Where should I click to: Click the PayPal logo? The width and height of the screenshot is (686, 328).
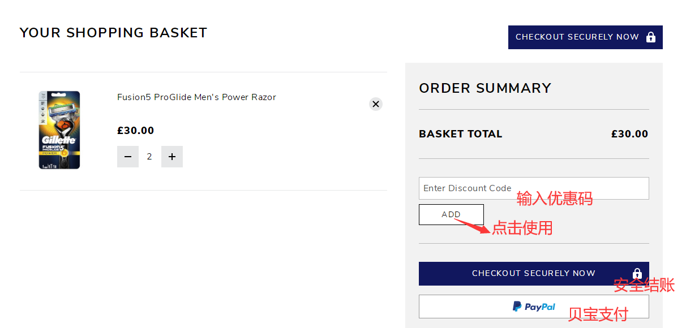534,307
